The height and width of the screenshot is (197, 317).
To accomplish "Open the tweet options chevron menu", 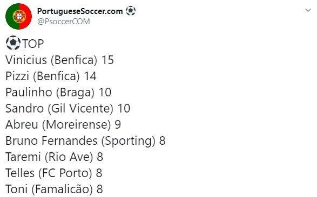I will (308, 10).
